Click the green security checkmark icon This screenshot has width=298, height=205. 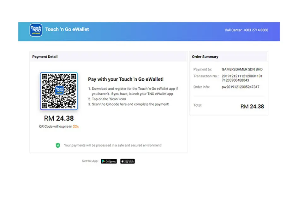[x=58, y=145]
